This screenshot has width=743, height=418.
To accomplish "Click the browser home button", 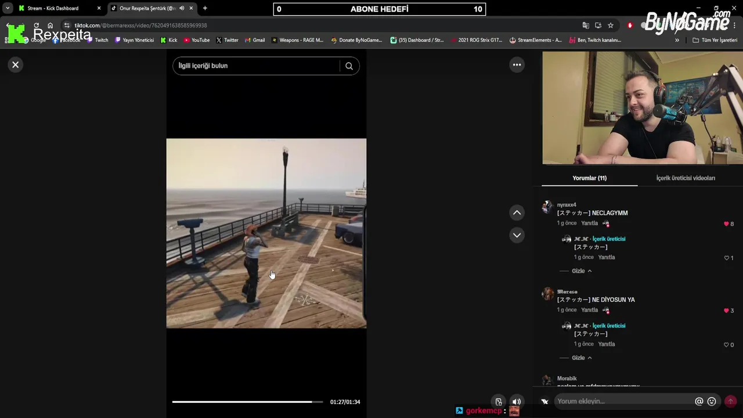I will point(50,26).
